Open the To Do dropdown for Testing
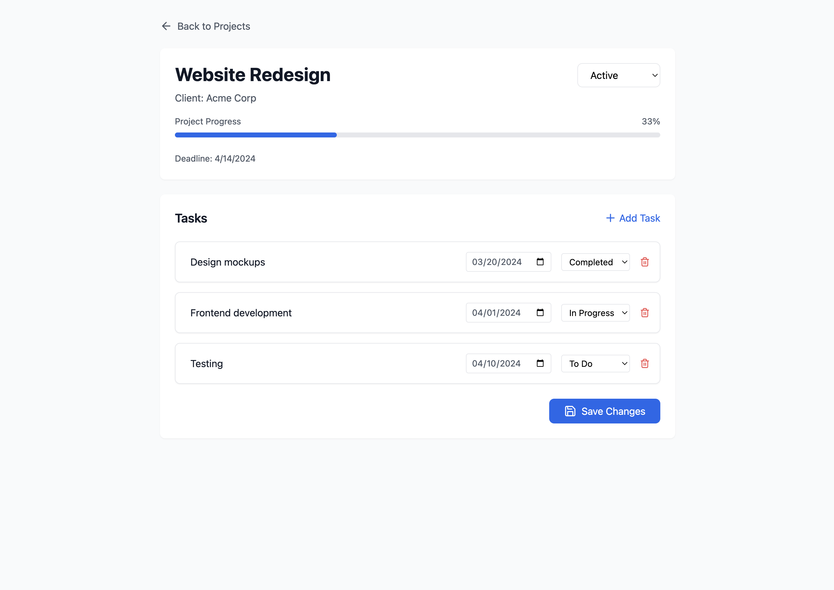 point(595,363)
